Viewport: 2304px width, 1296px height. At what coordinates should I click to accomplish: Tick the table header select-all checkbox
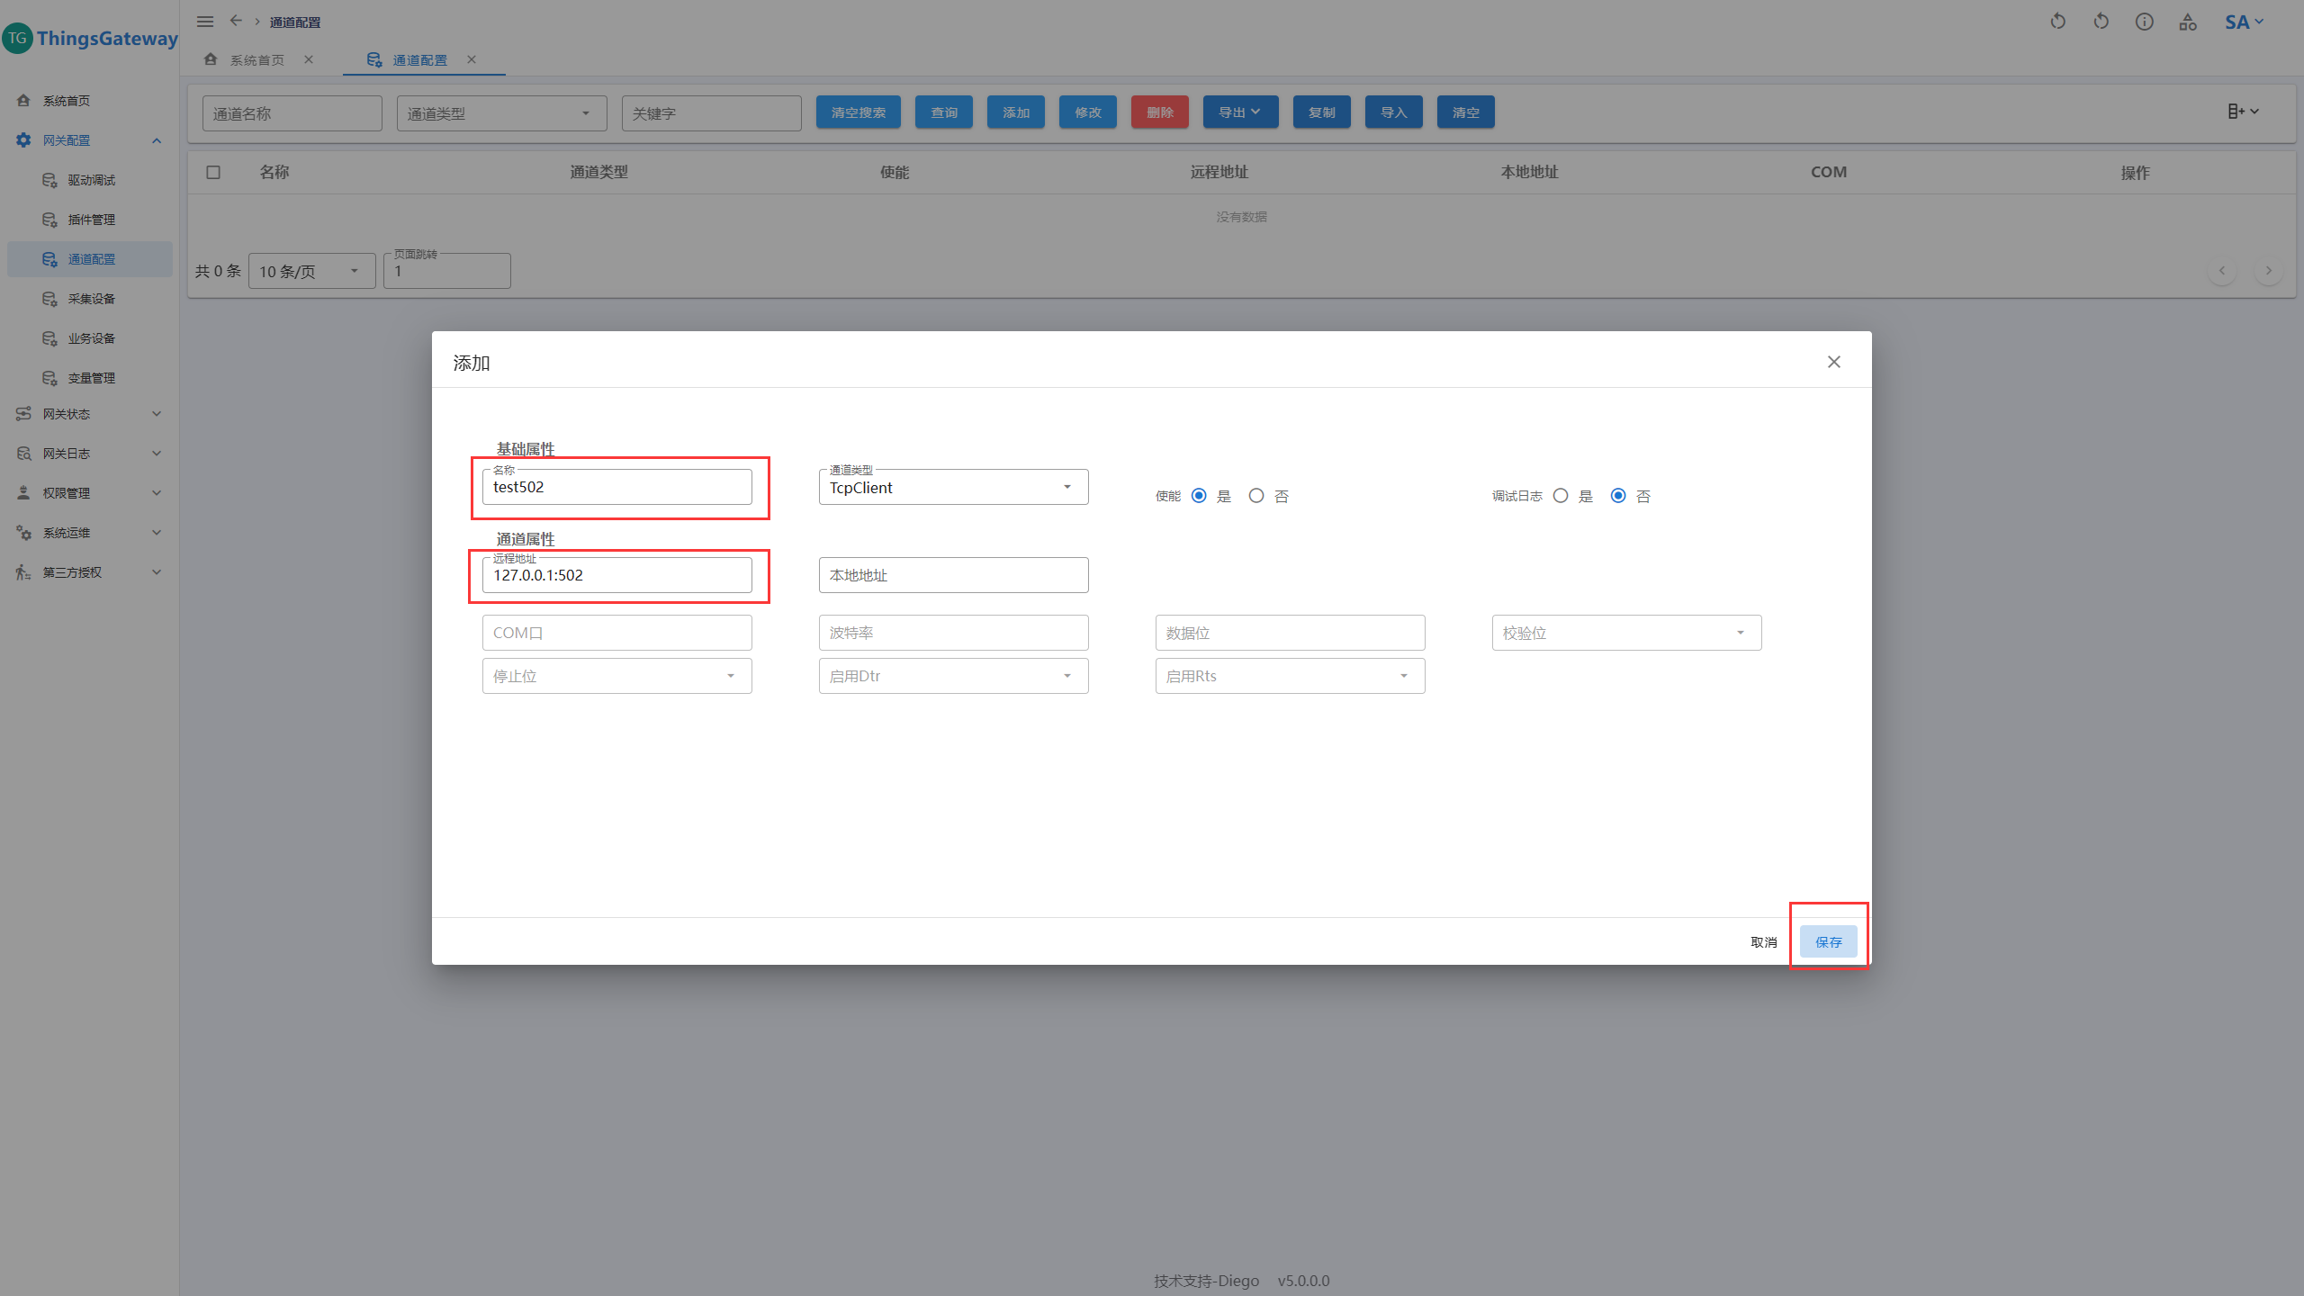[x=213, y=172]
